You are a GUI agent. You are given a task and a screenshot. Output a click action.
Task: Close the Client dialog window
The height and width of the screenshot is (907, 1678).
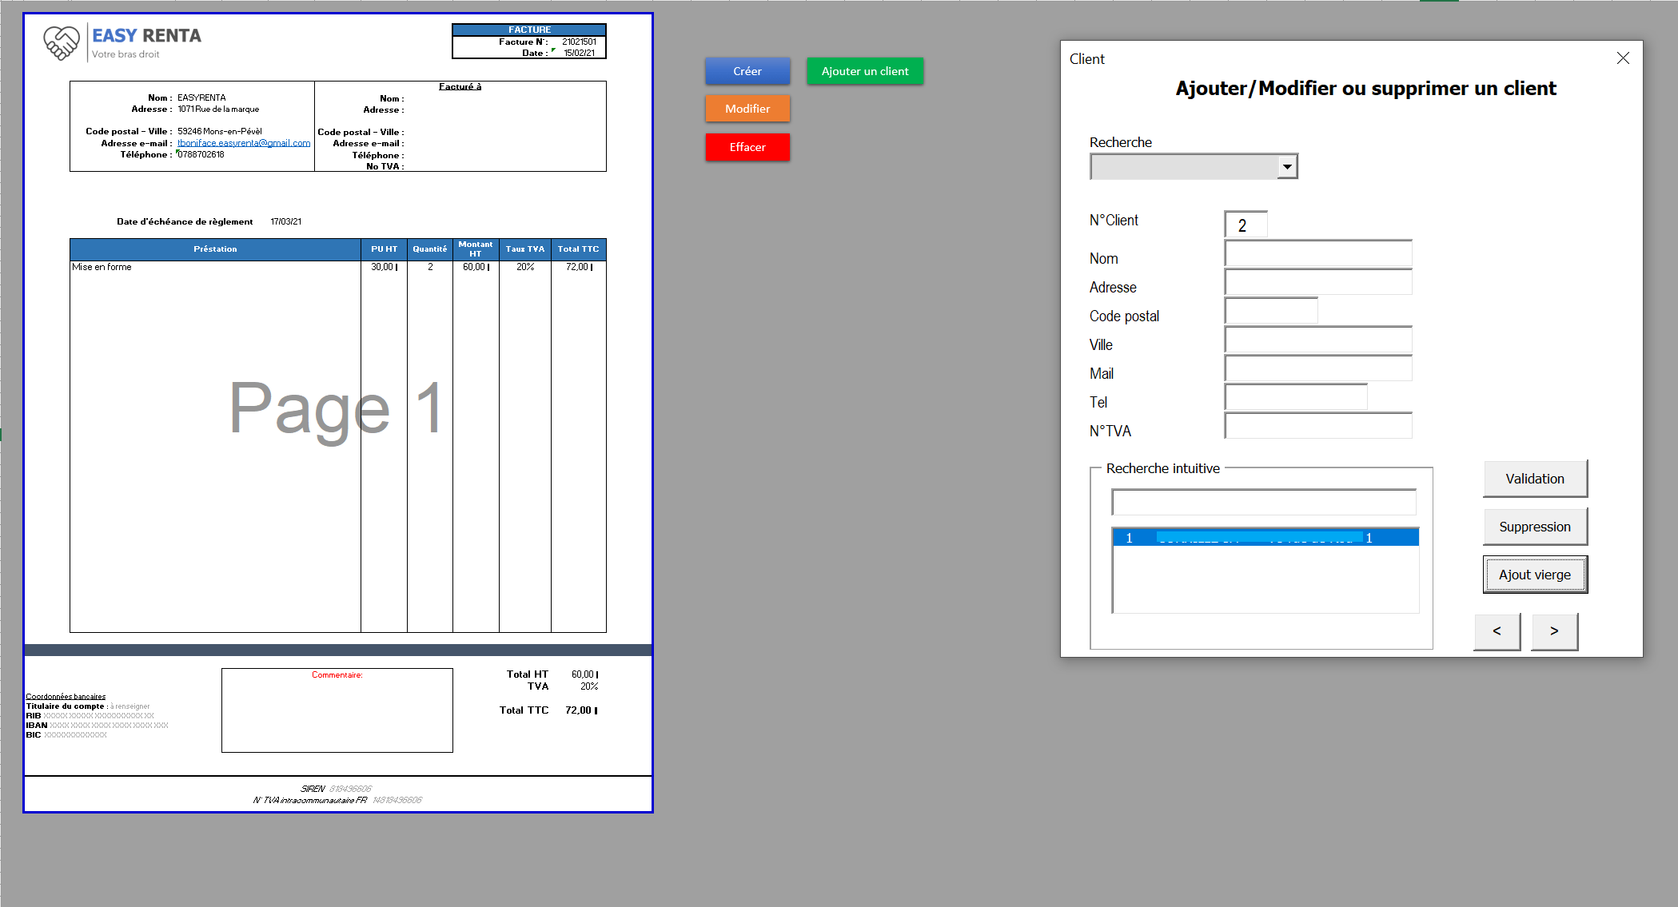pyautogui.click(x=1623, y=58)
